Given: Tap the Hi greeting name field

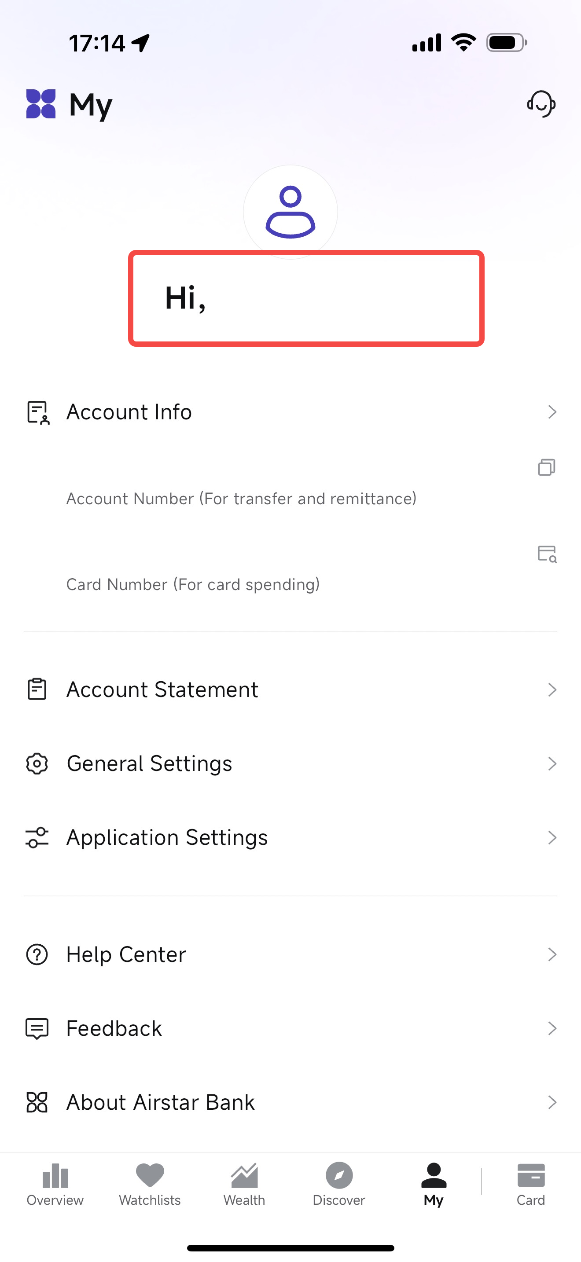Looking at the screenshot, I should pyautogui.click(x=306, y=298).
